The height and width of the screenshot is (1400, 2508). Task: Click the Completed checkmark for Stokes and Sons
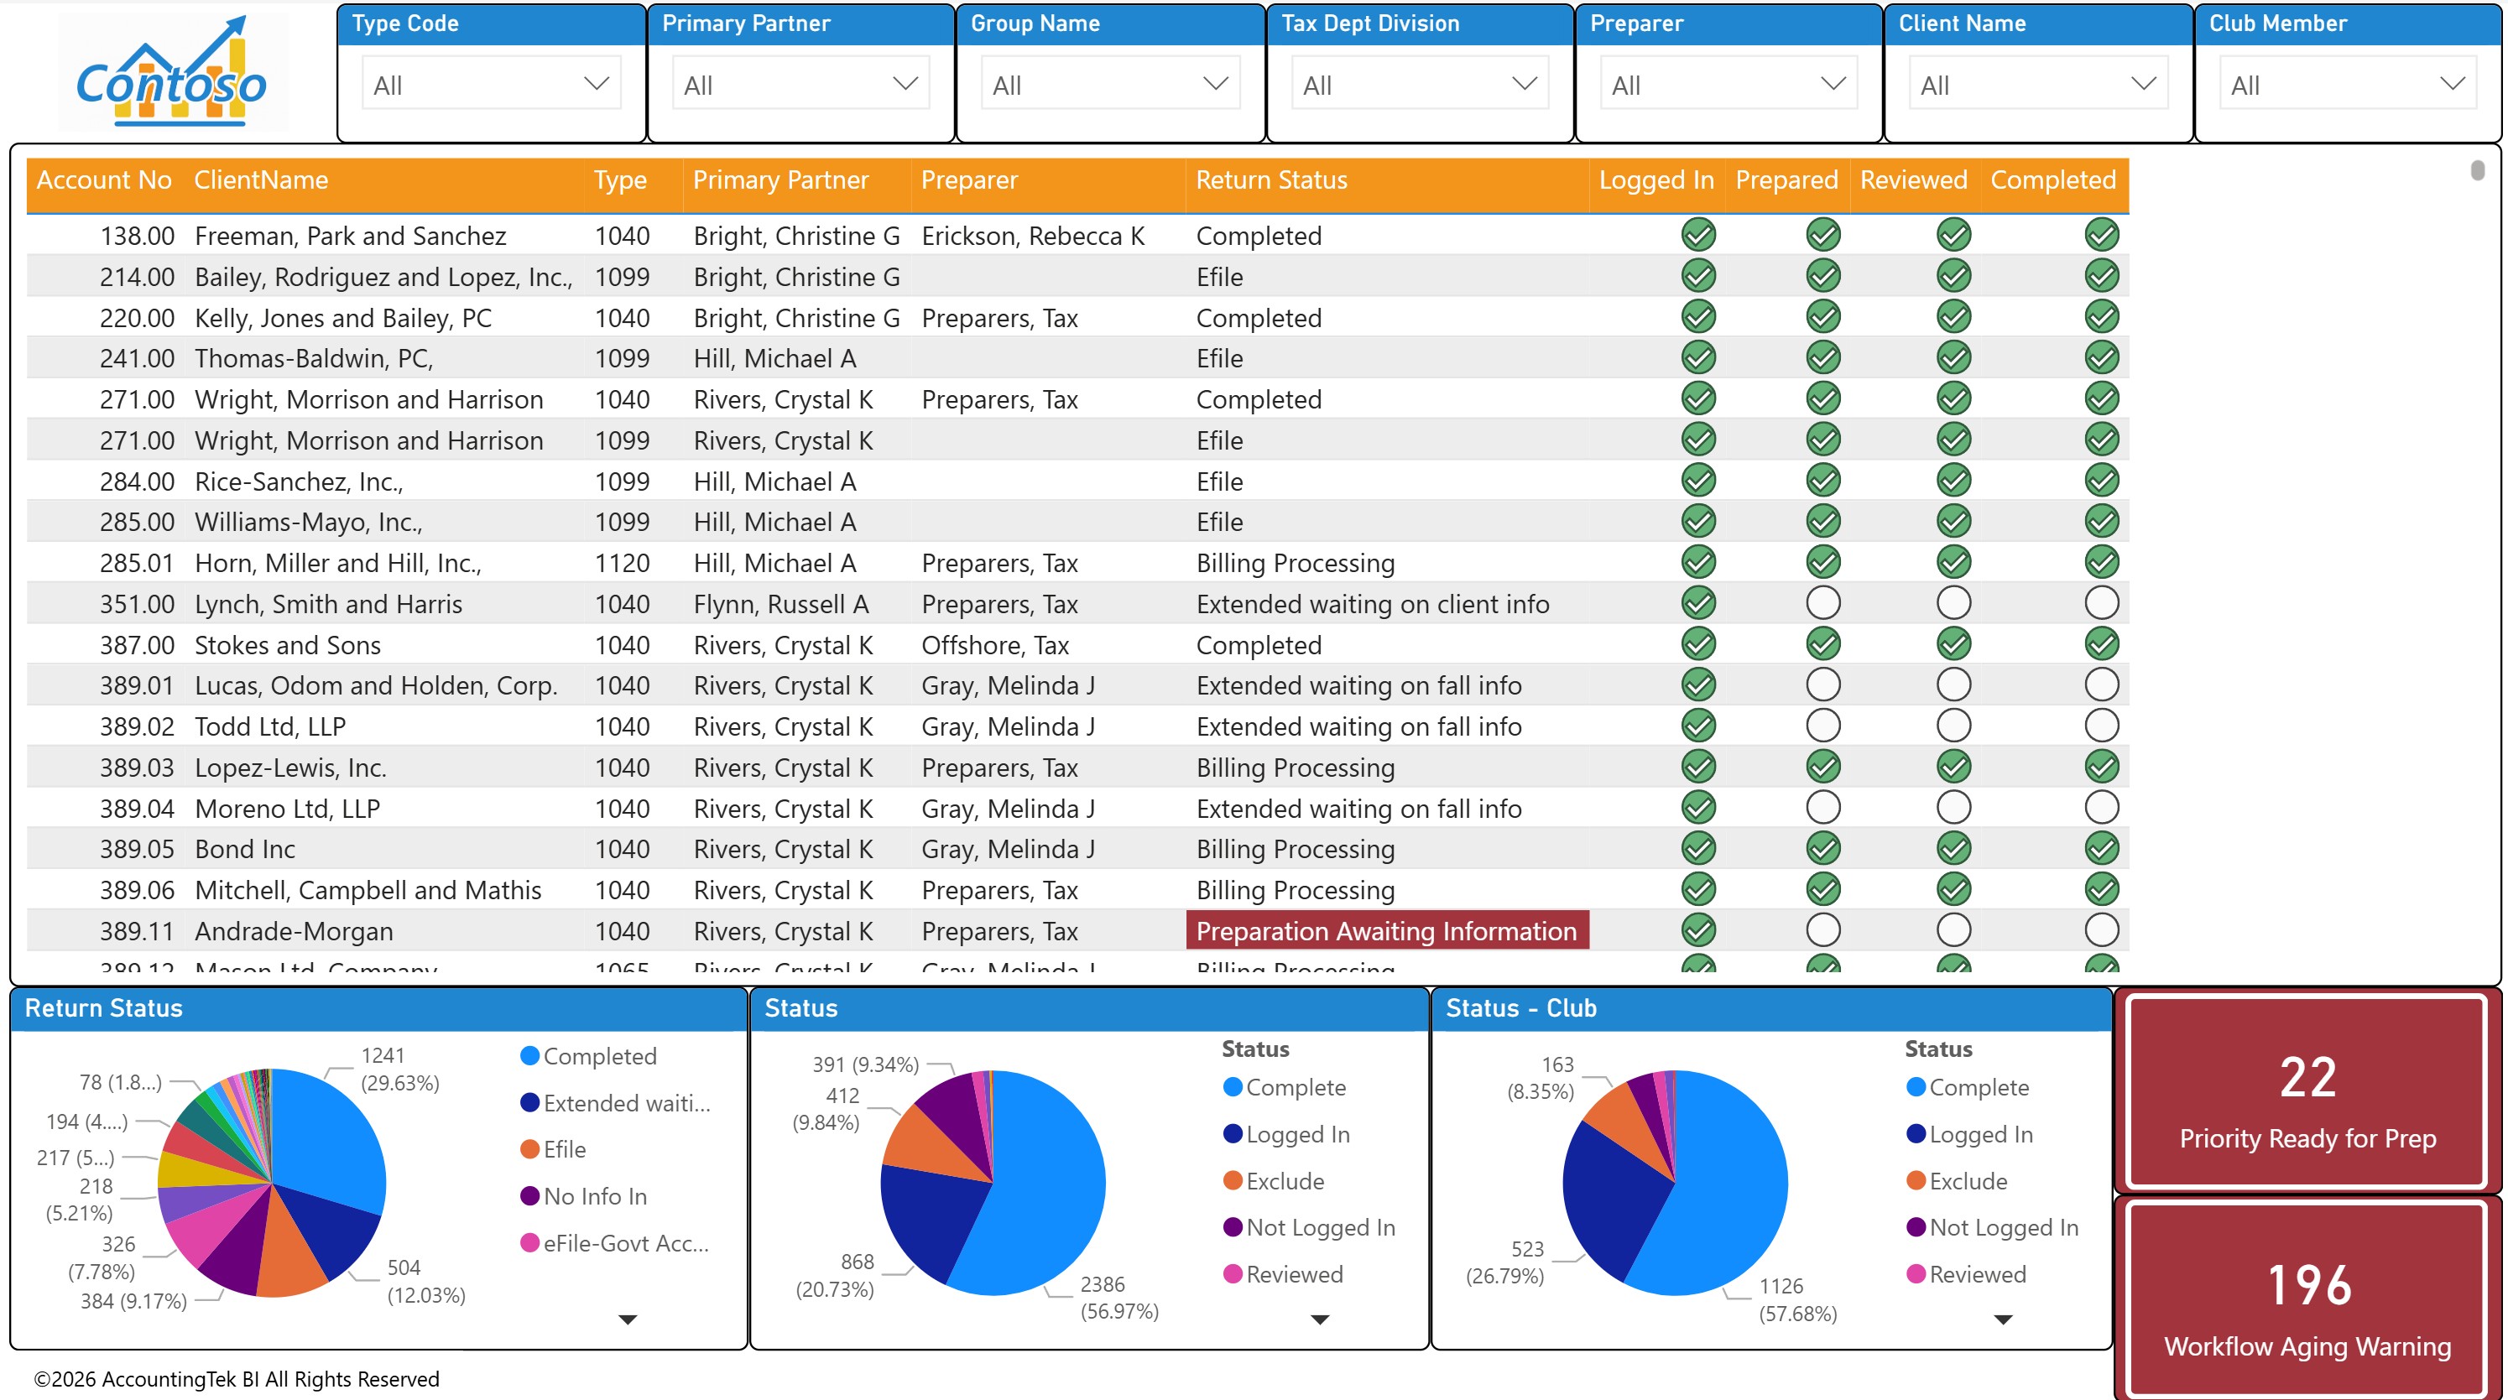2101,644
